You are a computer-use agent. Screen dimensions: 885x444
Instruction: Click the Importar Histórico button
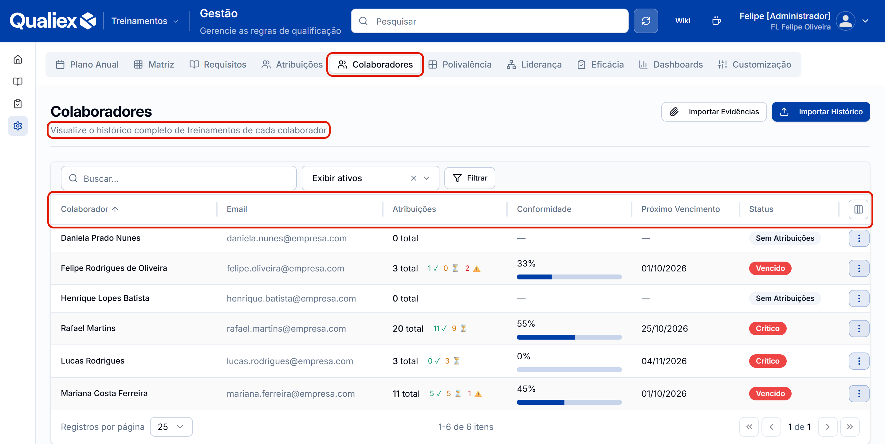(821, 111)
